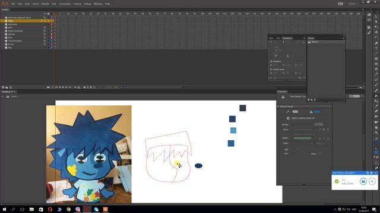Open the workspace switcher dropdown
This screenshot has height=213, width=380.
353,4
